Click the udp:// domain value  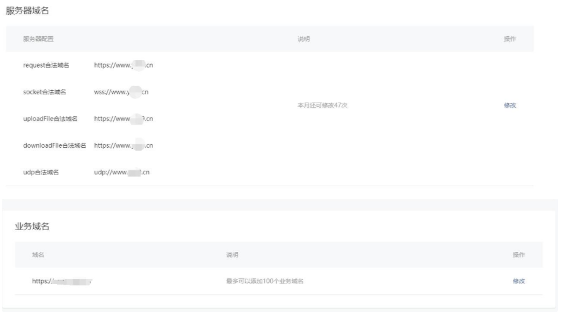[x=122, y=172]
